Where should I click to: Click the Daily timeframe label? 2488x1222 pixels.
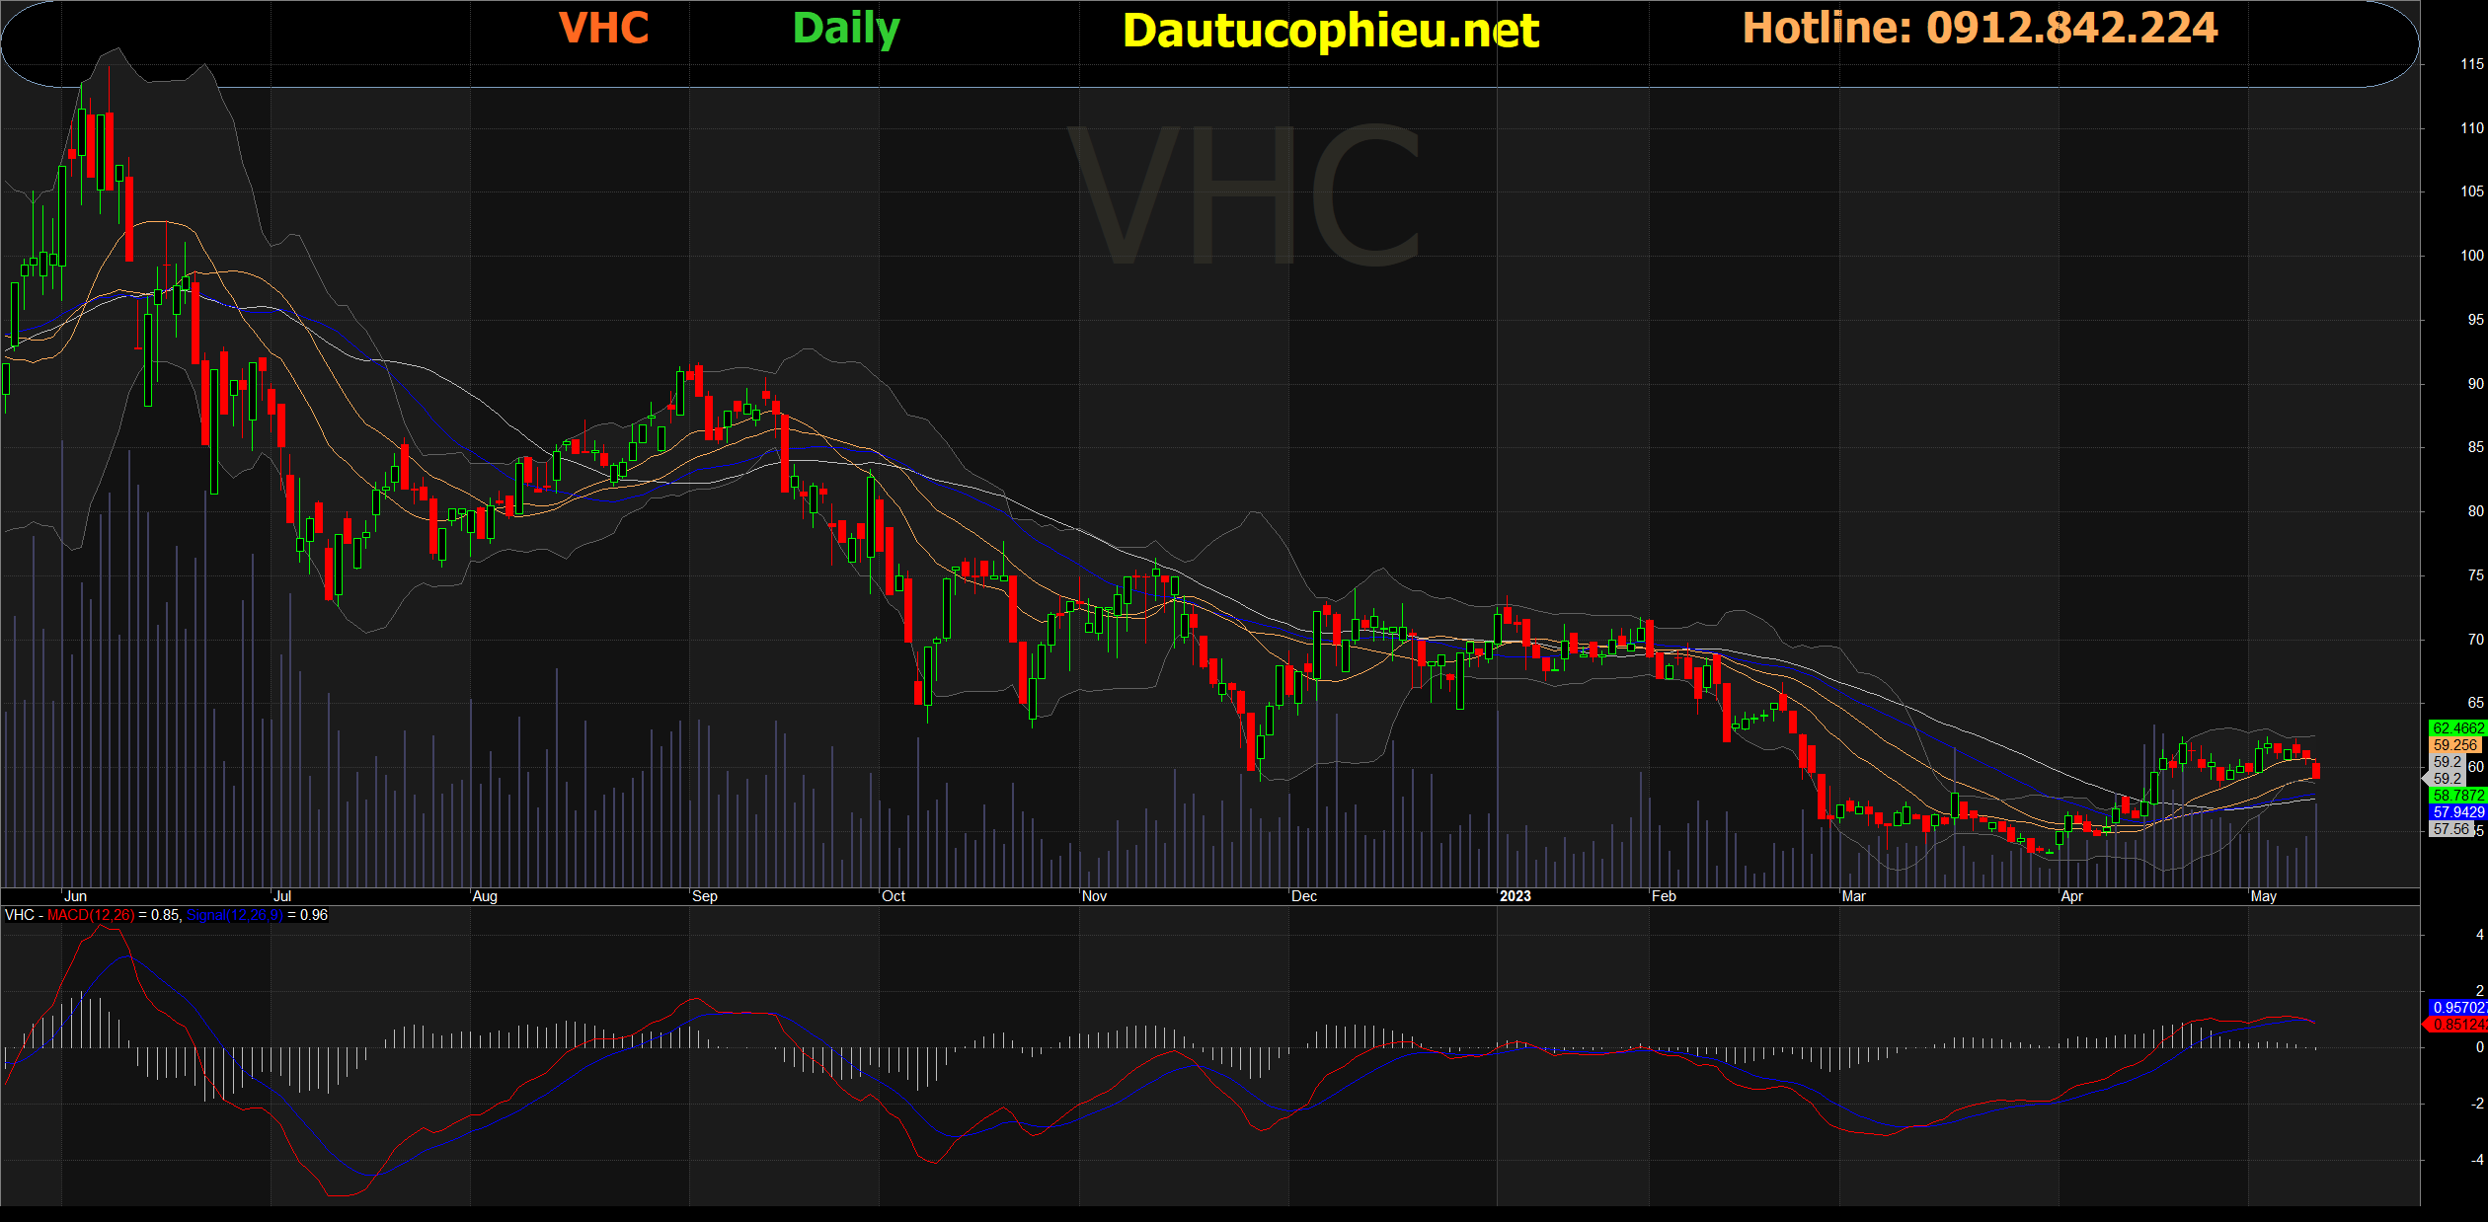pos(845,28)
